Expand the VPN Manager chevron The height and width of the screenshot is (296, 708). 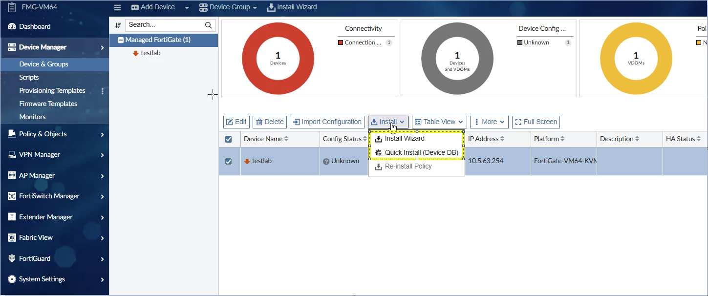pos(102,155)
